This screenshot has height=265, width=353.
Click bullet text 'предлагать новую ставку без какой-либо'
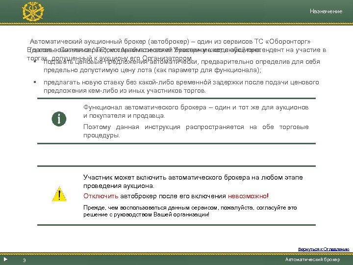pos(109,82)
